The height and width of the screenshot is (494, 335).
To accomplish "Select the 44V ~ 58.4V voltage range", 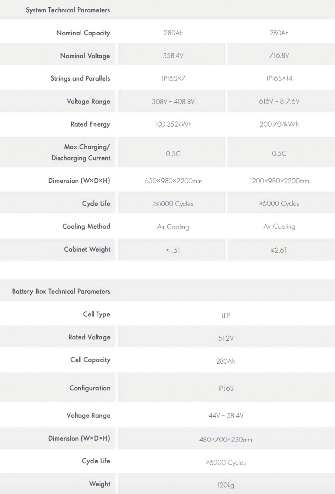I will pyautogui.click(x=226, y=416).
